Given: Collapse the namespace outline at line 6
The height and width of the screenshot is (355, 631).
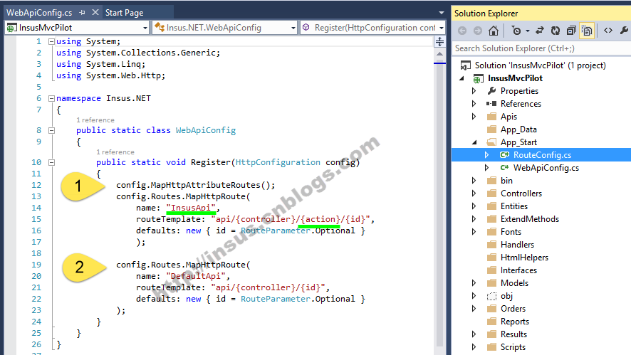Looking at the screenshot, I should [x=51, y=98].
